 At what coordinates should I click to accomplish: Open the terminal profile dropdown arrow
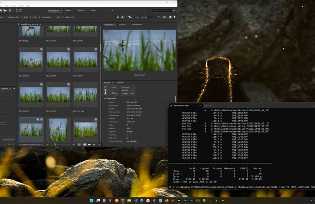pyautogui.click(x=210, y=105)
